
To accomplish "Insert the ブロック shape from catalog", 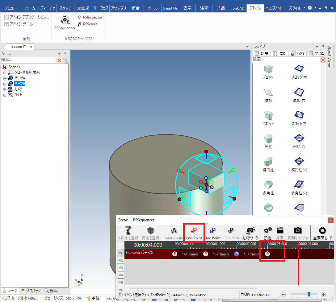I will pyautogui.click(x=267, y=72).
